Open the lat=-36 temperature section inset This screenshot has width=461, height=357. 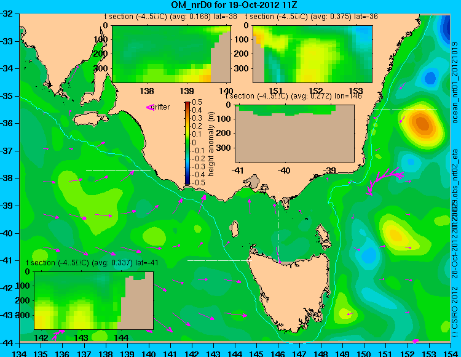[312, 54]
